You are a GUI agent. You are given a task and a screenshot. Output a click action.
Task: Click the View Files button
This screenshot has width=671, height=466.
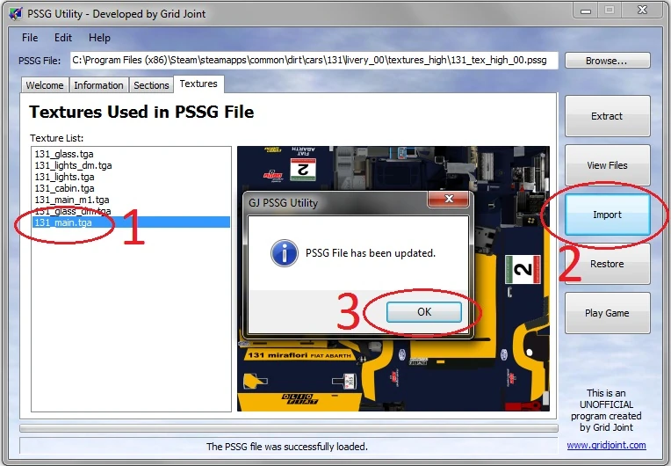[607, 165]
